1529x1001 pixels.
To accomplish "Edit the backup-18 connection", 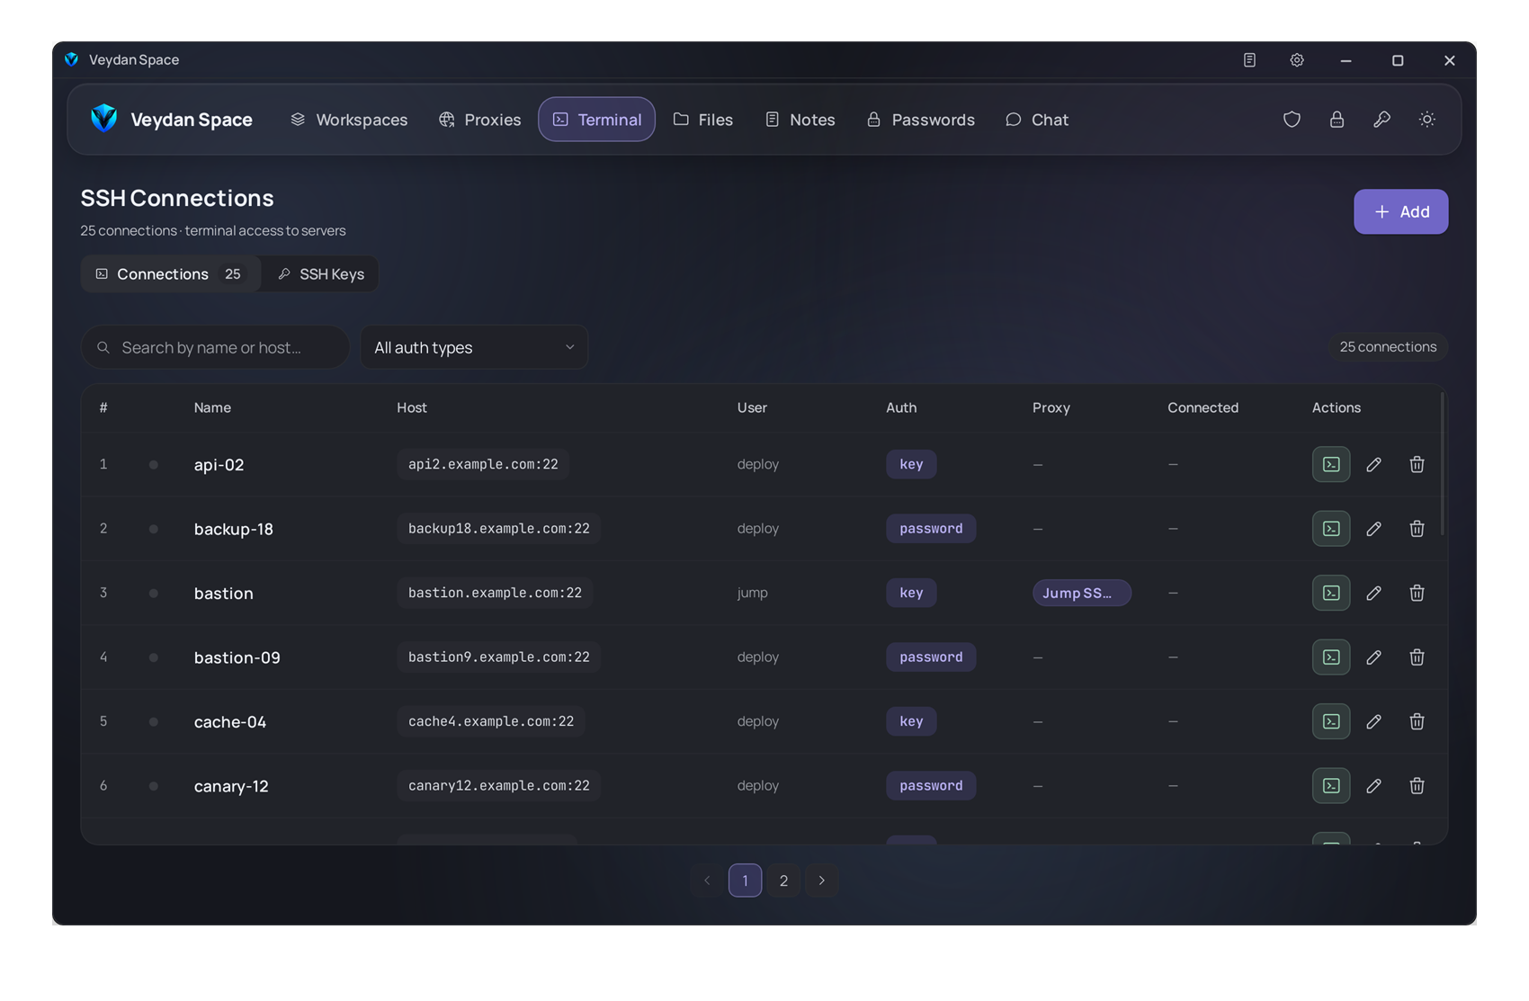I will click(x=1373, y=529).
